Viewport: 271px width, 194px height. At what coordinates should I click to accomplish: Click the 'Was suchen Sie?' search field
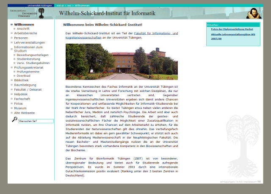click(36, 121)
